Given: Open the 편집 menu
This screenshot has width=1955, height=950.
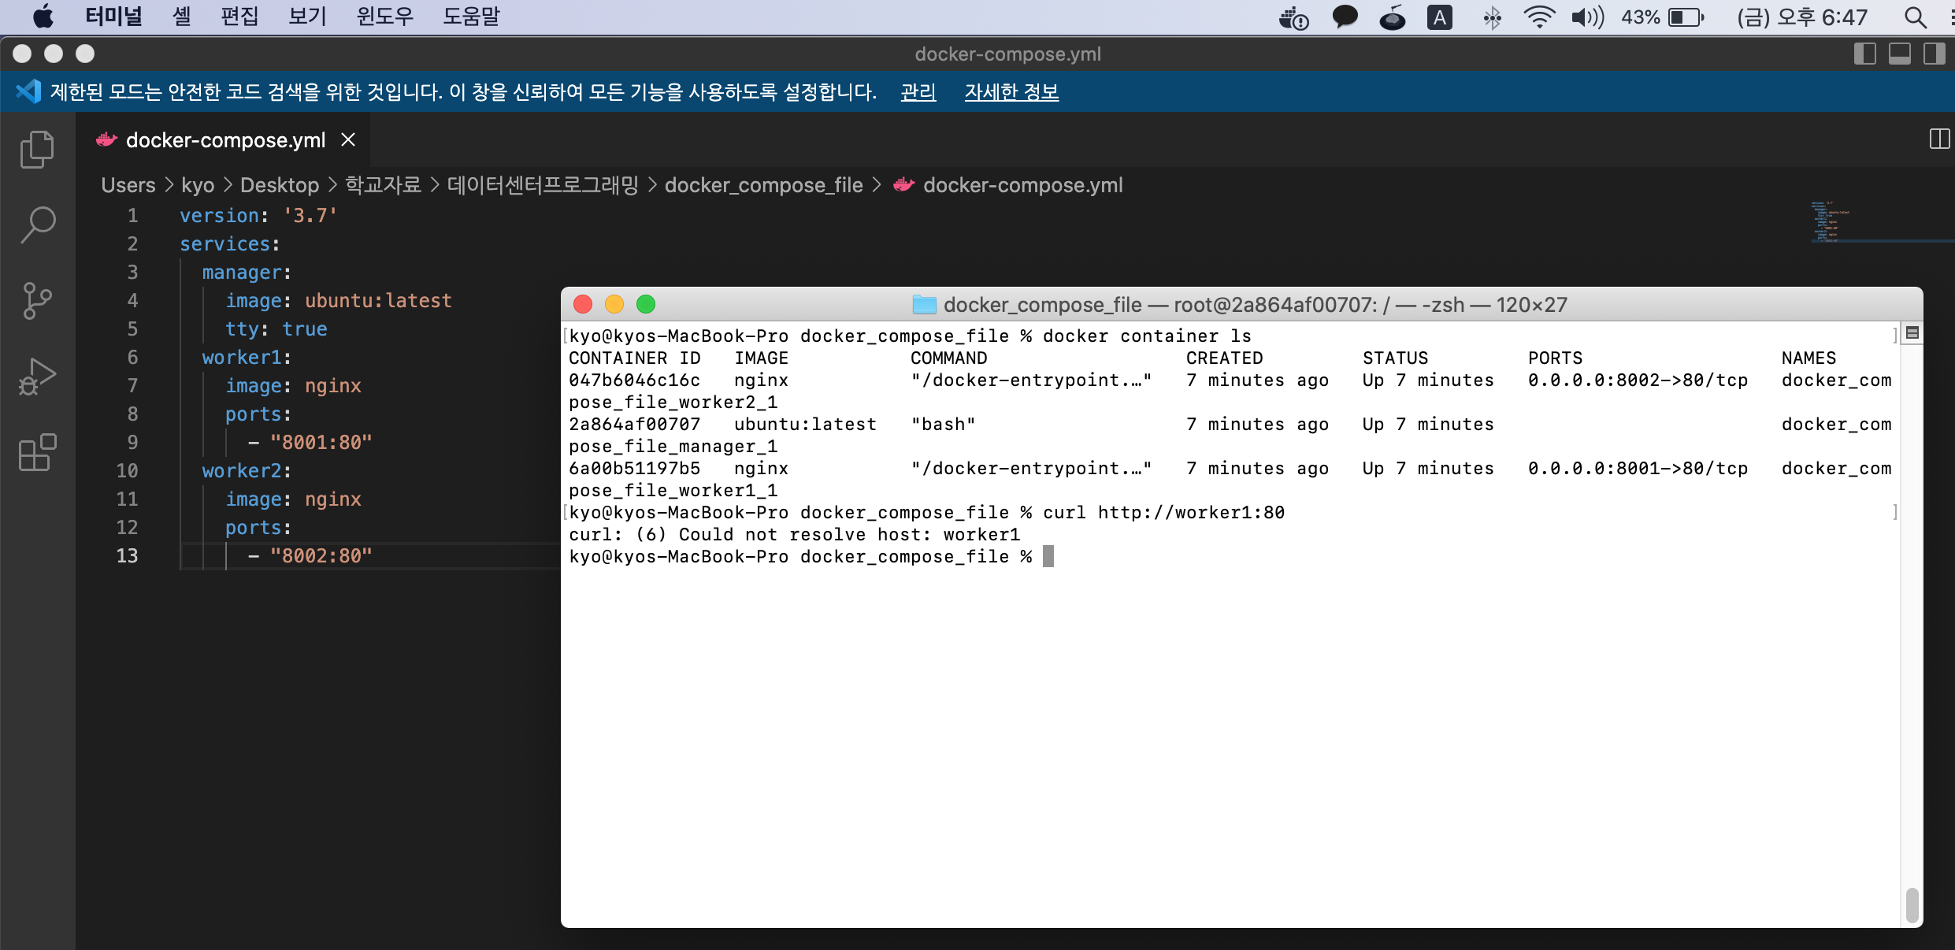Looking at the screenshot, I should [239, 17].
